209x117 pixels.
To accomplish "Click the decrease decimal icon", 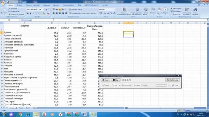I will click(x=114, y=13).
